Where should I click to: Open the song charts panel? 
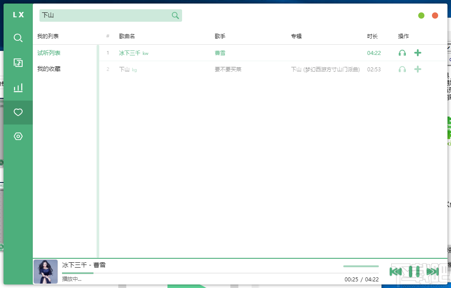coord(18,87)
